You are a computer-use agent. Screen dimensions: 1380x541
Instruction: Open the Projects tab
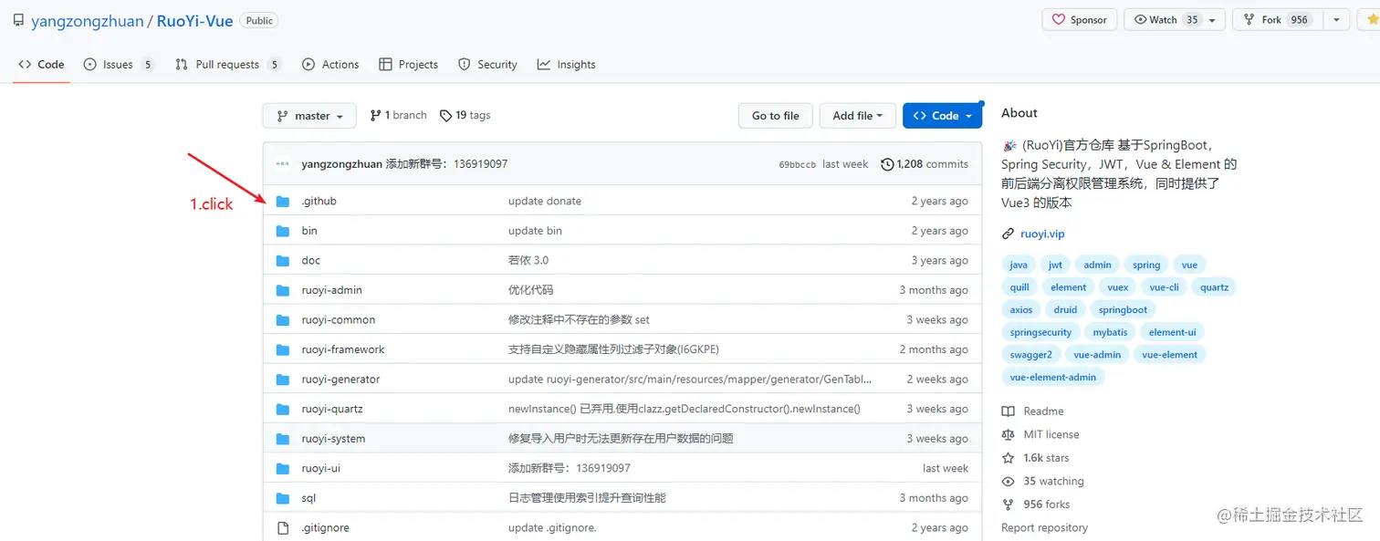click(408, 65)
